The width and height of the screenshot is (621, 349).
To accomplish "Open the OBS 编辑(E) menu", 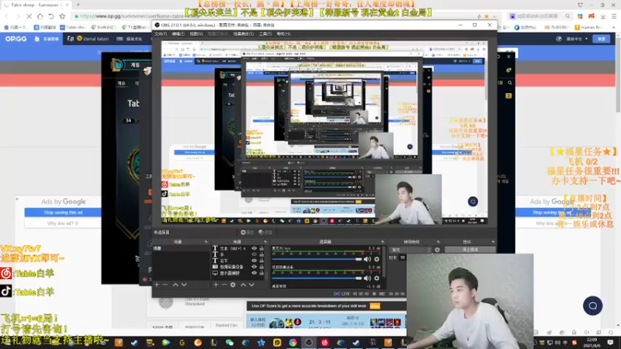I will click(x=178, y=33).
